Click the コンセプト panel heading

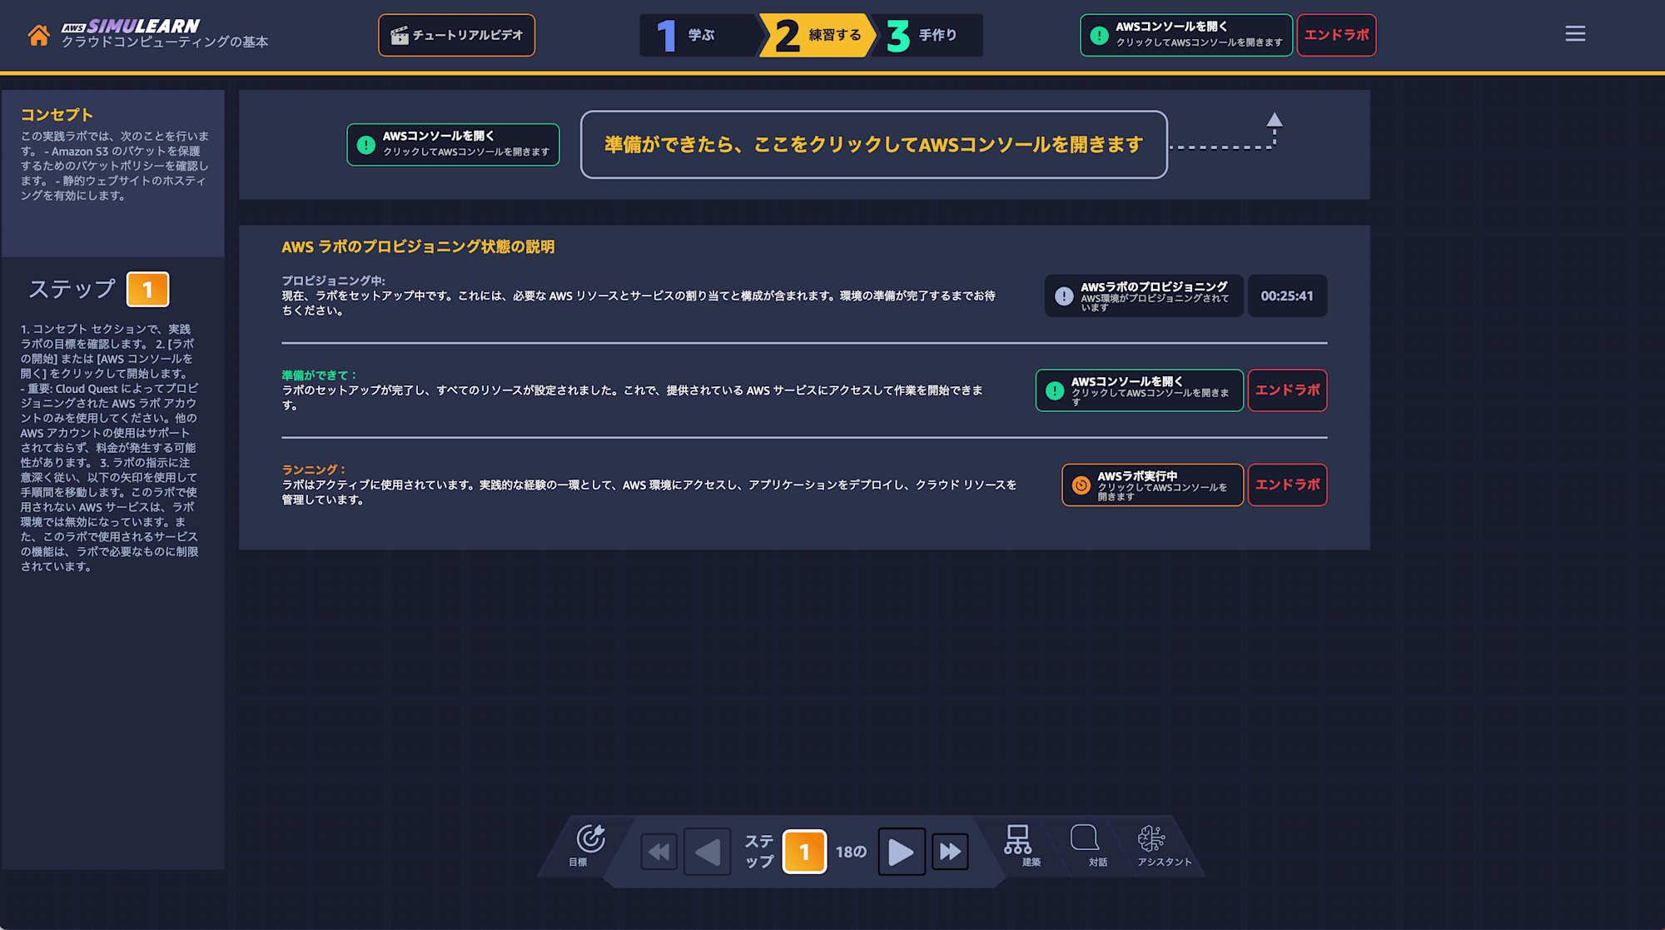click(x=57, y=115)
